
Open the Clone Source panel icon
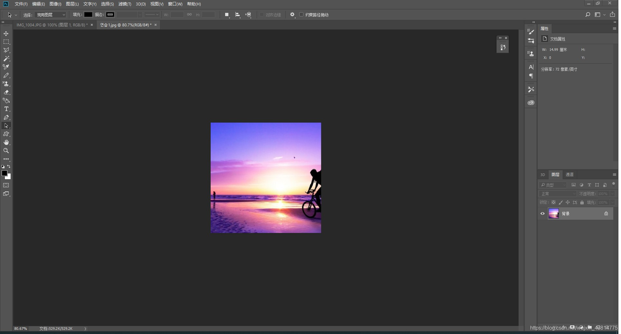[x=531, y=54]
